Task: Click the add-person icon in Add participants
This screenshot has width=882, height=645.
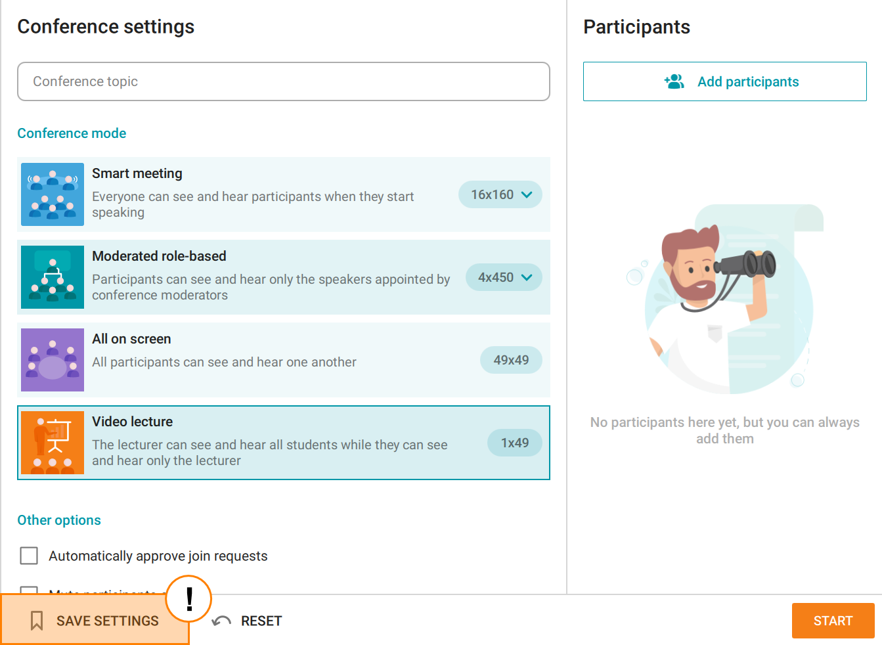Action: 674,81
